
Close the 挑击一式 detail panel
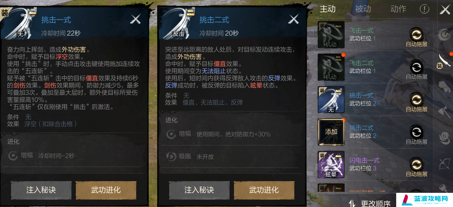pos(135,19)
